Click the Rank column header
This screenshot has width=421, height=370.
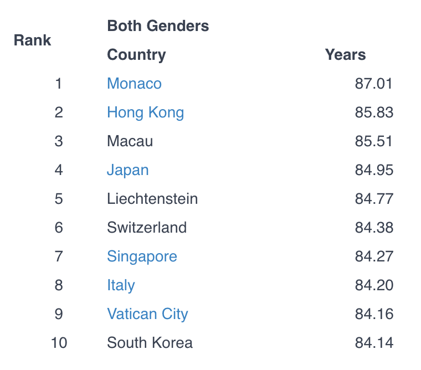coord(32,40)
